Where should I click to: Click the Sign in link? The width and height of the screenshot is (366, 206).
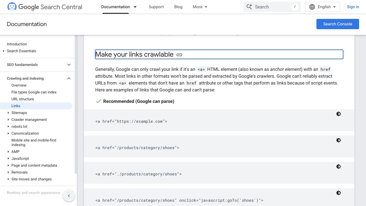point(353,7)
